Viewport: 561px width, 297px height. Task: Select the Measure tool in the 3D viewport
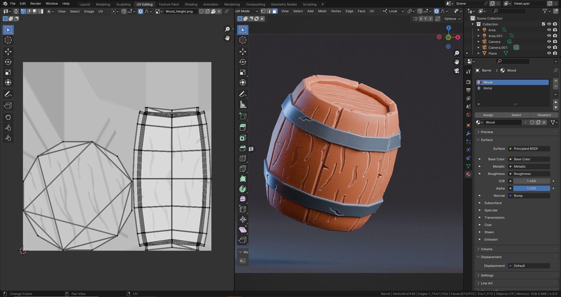(x=243, y=104)
